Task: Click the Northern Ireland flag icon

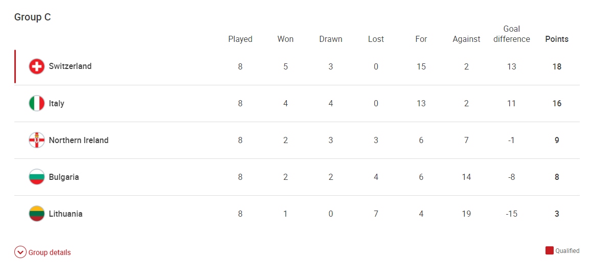Action: [x=37, y=140]
